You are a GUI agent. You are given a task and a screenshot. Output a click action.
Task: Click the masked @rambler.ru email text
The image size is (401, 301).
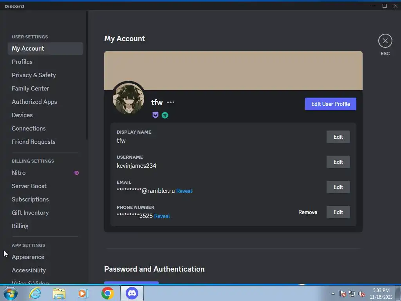click(x=146, y=191)
